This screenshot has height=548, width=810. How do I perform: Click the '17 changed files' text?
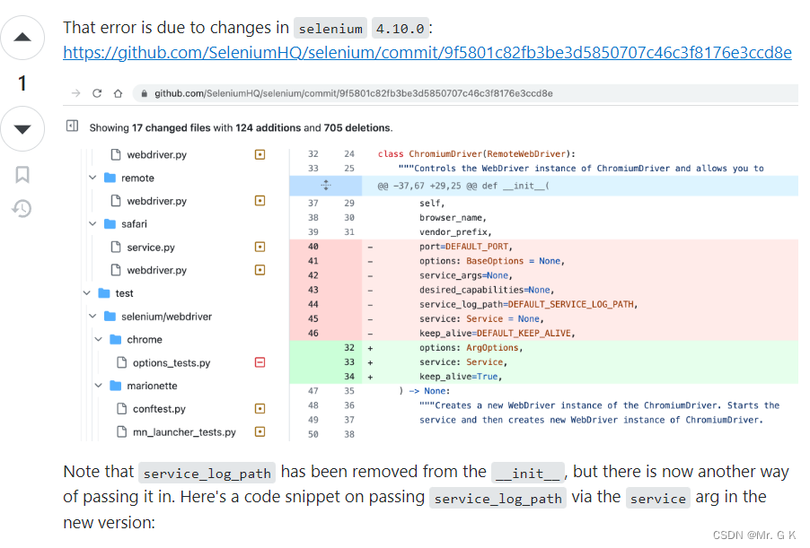point(171,127)
